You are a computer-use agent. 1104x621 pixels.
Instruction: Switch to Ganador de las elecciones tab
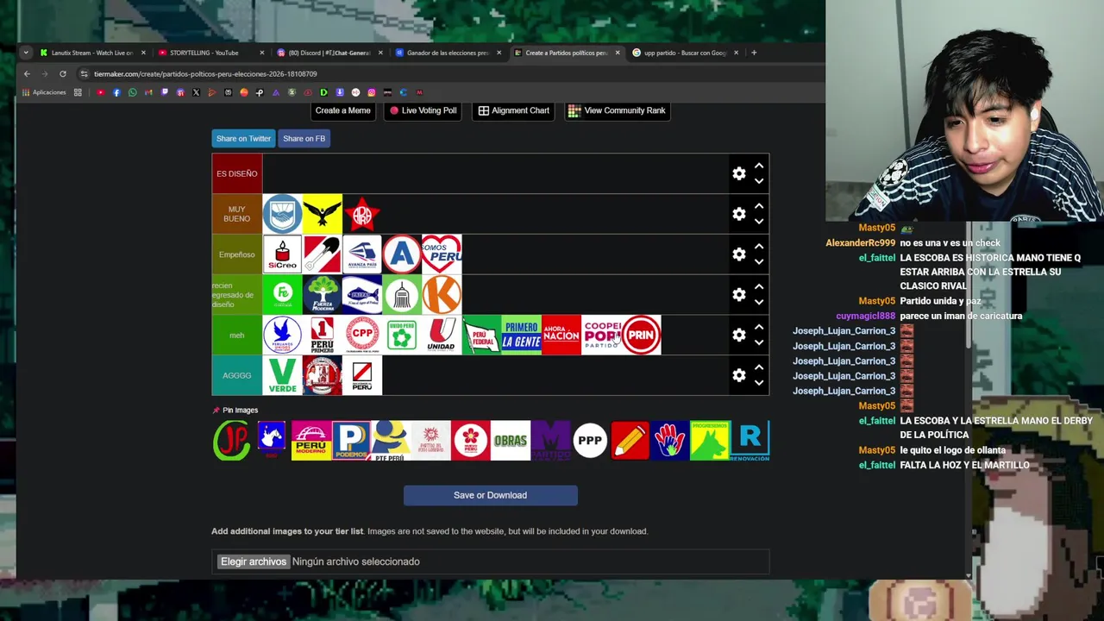pyautogui.click(x=448, y=53)
